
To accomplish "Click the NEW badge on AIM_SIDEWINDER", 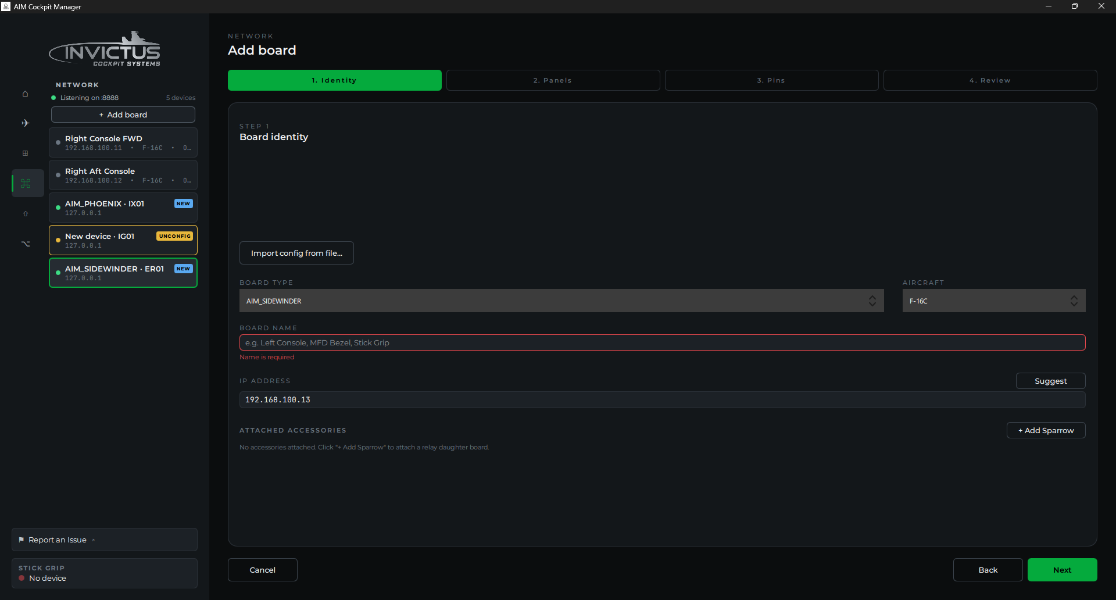I will [183, 269].
